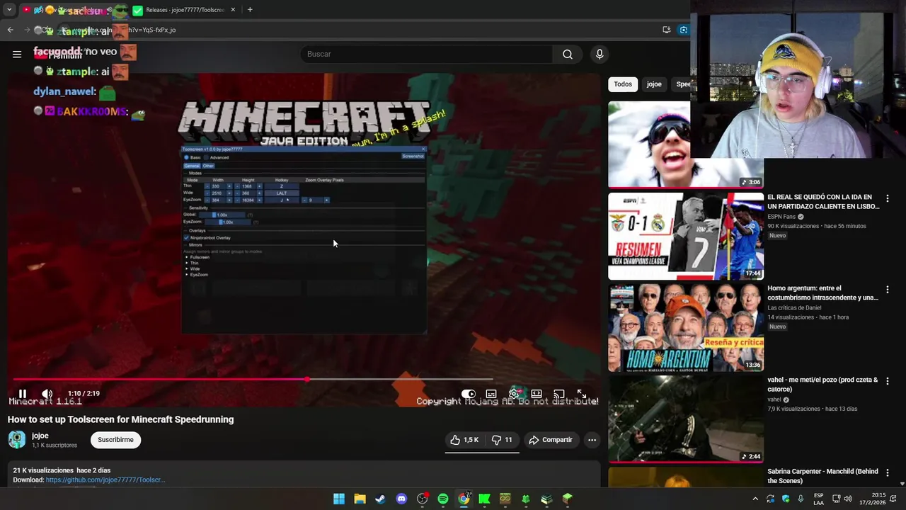The width and height of the screenshot is (906, 510).
Task: Click the Buscar search field
Action: coord(427,54)
